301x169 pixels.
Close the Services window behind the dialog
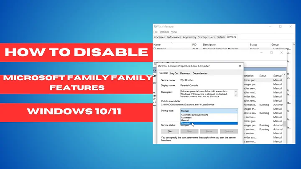[281, 53]
